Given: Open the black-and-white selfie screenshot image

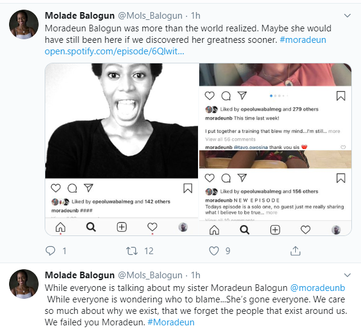Looking at the screenshot, I should tap(121, 149).
